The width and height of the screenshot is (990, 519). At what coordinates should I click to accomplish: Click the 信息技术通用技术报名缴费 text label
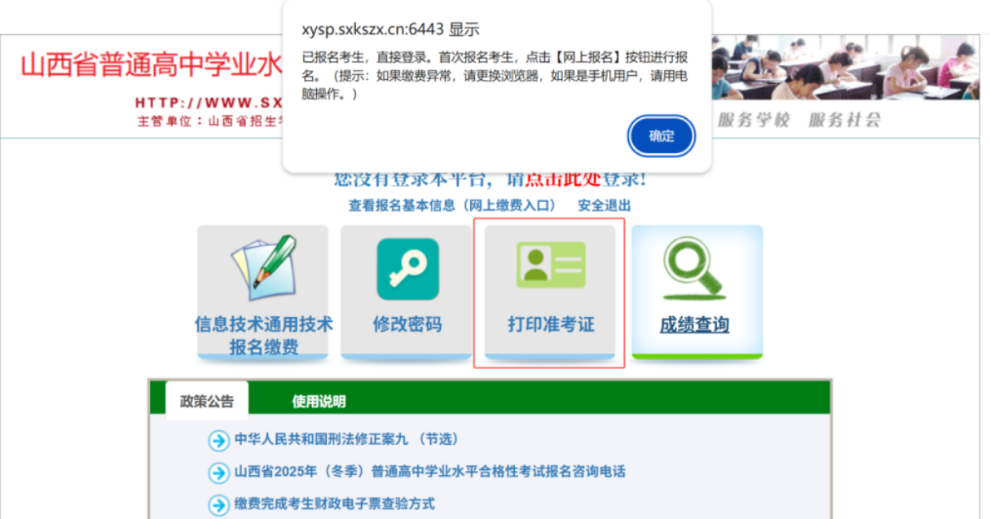pos(263,335)
